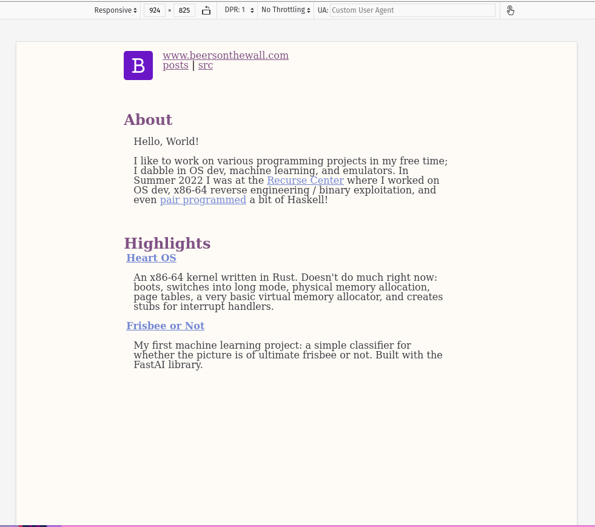Open the DPR dropdown
The height and width of the screenshot is (527, 595).
point(237,10)
